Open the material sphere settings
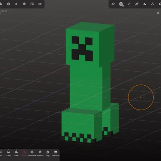This screenshot has height=161, width=161. pos(8,4)
